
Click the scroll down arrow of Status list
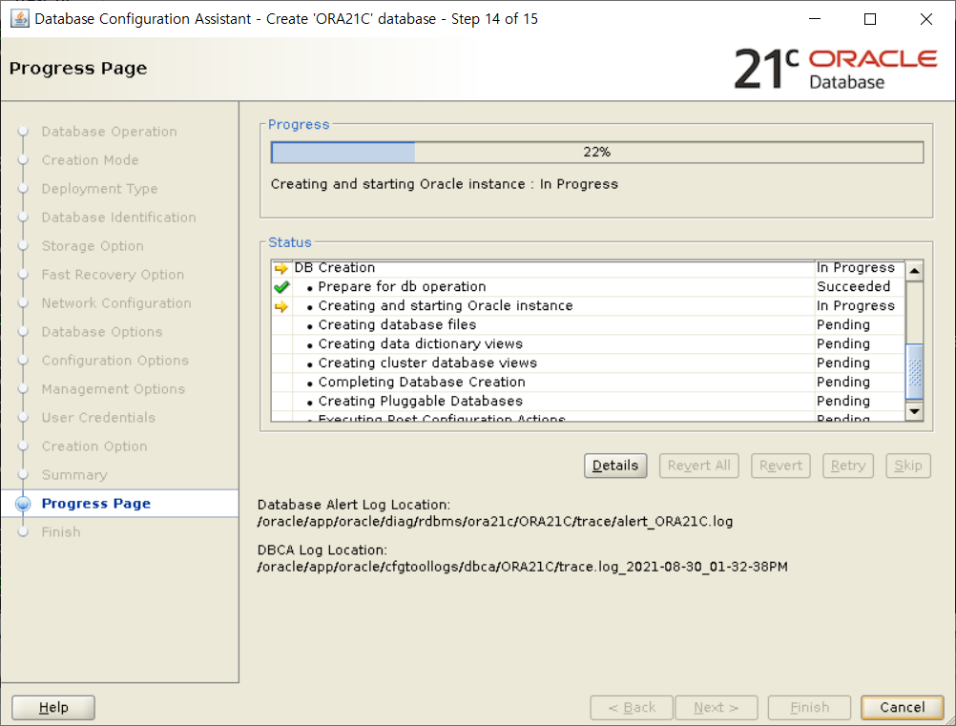[x=914, y=411]
